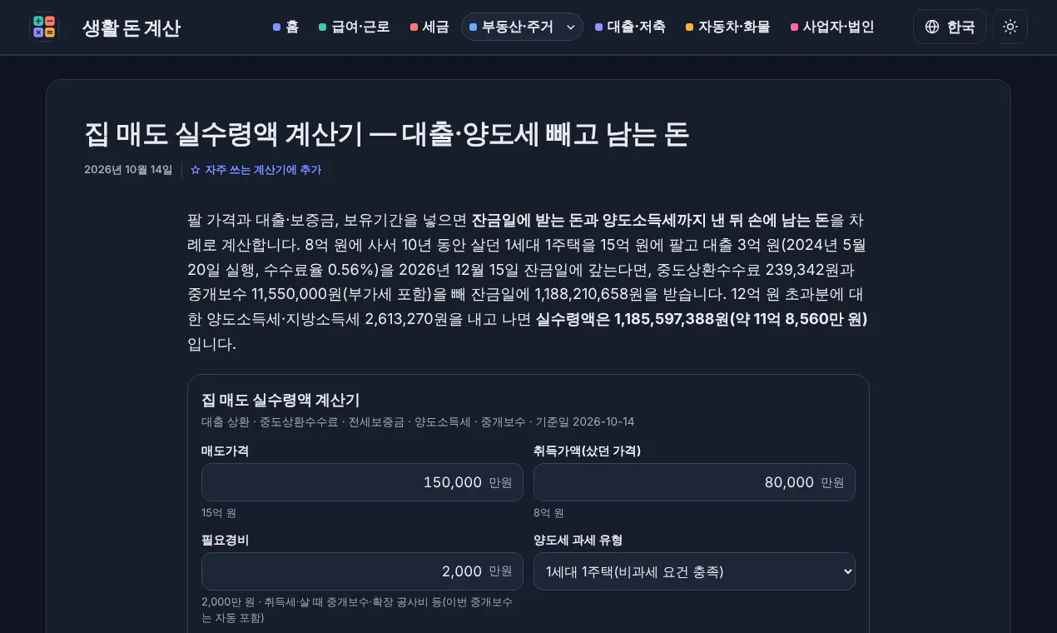
Task: Click the 생활 돈 계산 site title
Action: 131,28
